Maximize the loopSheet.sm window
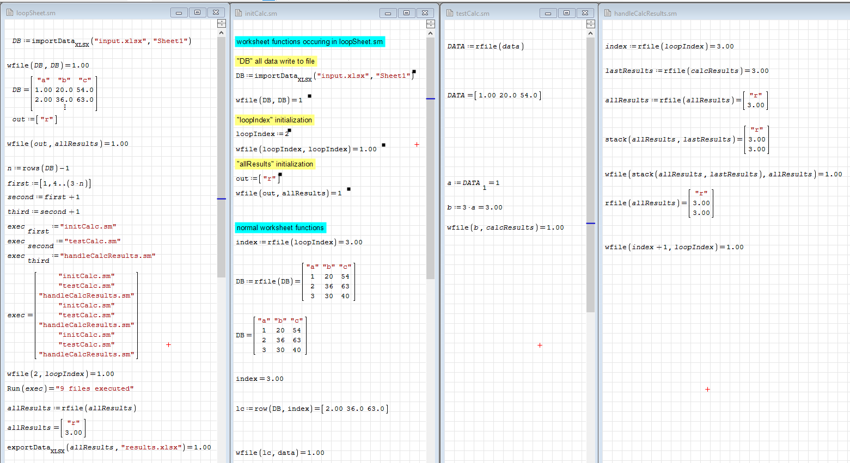This screenshot has width=850, height=463. tap(197, 13)
